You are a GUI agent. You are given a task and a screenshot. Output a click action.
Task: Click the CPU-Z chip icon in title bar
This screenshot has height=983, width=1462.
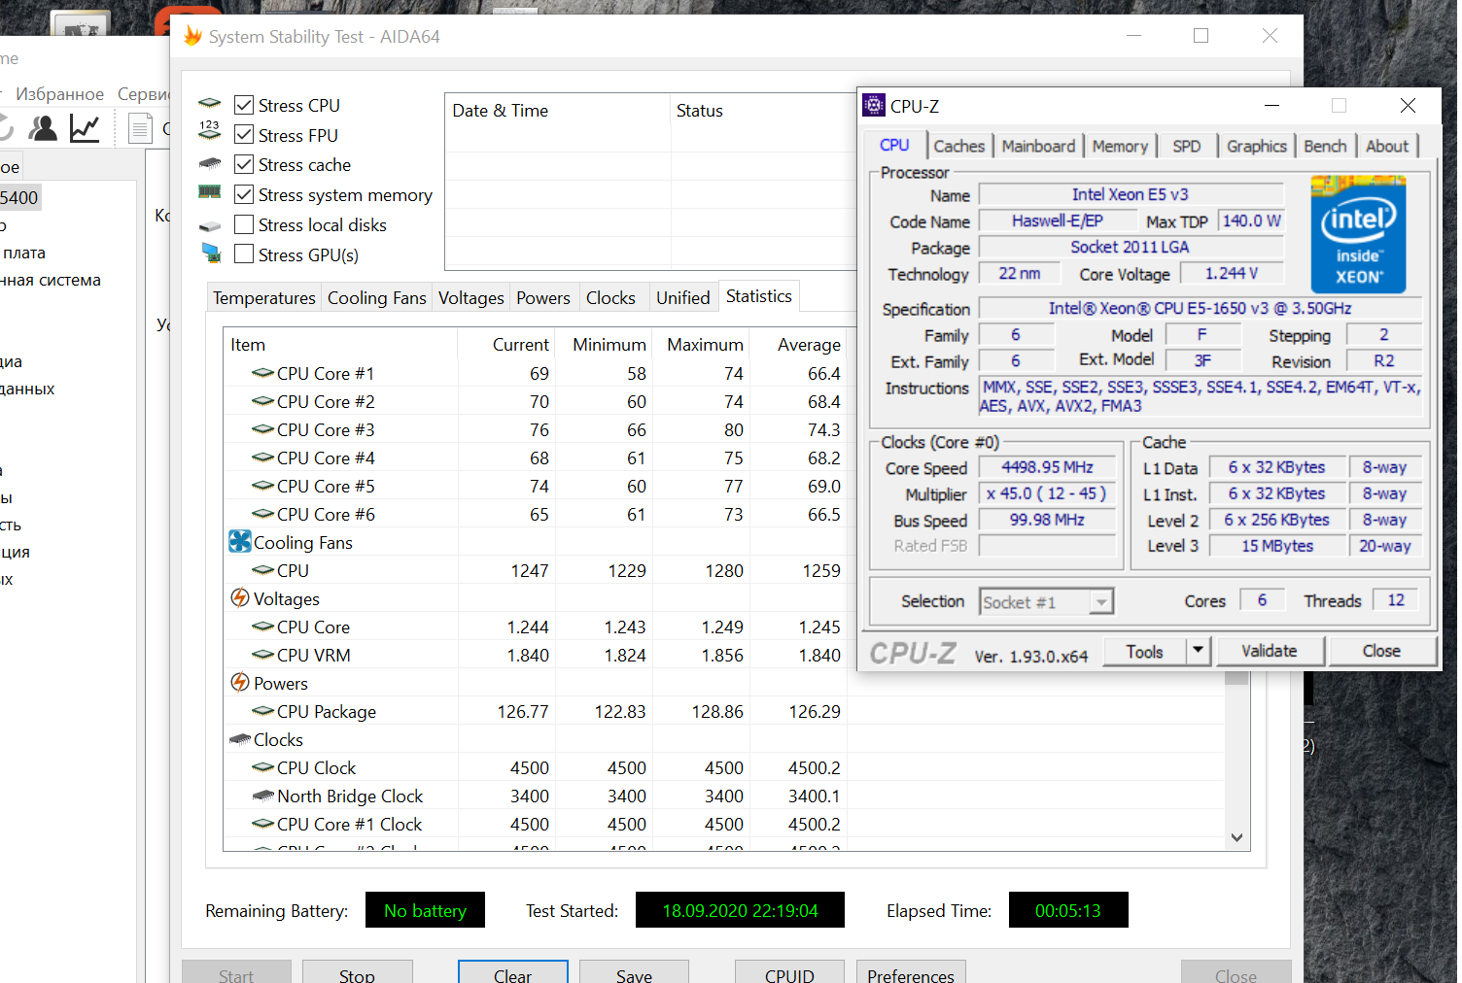[x=875, y=105]
